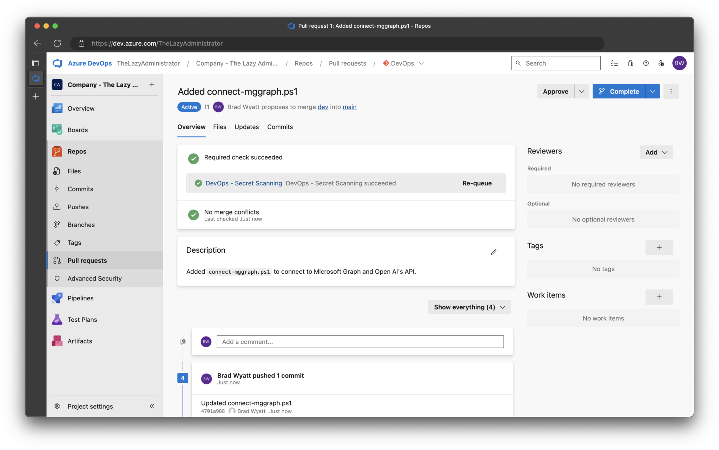The height and width of the screenshot is (450, 719).
Task: Go back in browser history
Action: [x=37, y=43]
